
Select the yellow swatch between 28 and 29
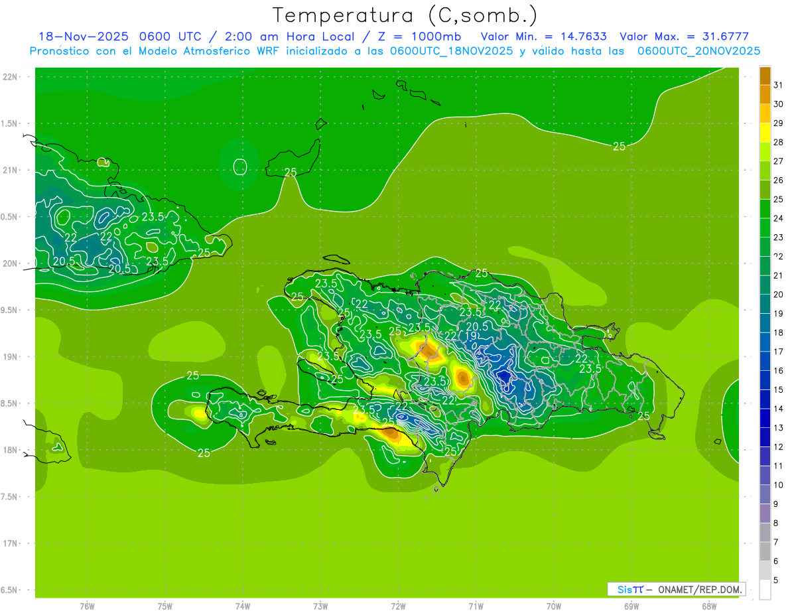(x=765, y=133)
